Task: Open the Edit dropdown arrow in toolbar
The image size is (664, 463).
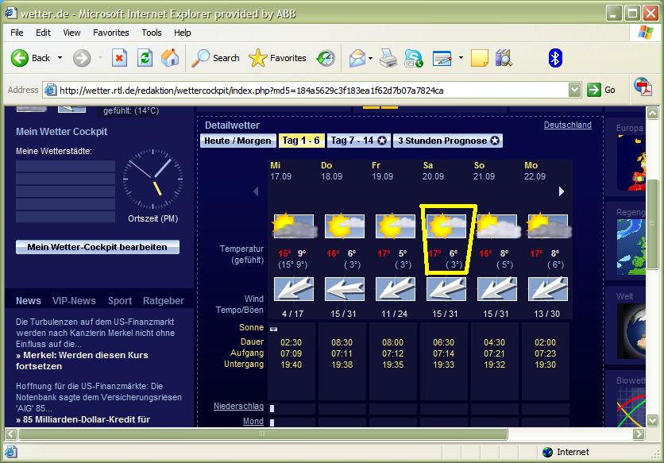Action: [x=461, y=58]
